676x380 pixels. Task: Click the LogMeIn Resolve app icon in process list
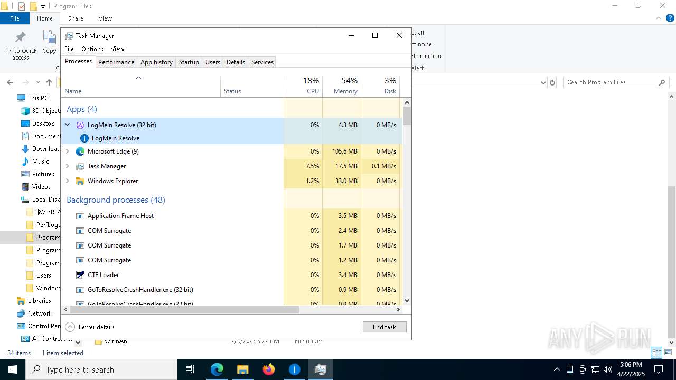80,125
